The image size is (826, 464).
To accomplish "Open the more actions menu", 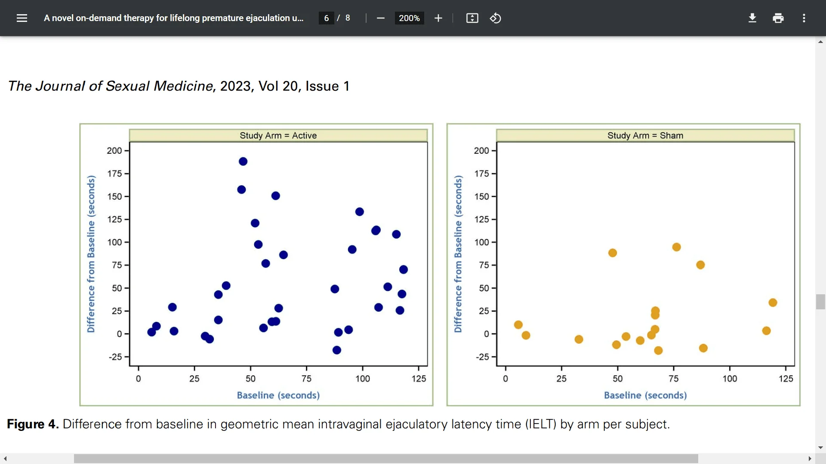I will click(804, 18).
